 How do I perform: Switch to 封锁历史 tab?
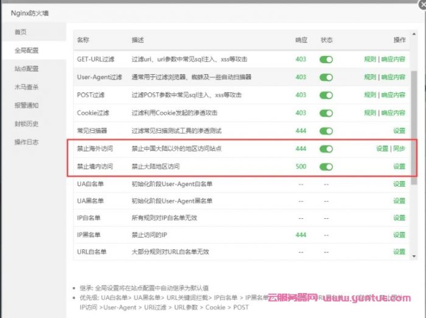27,123
